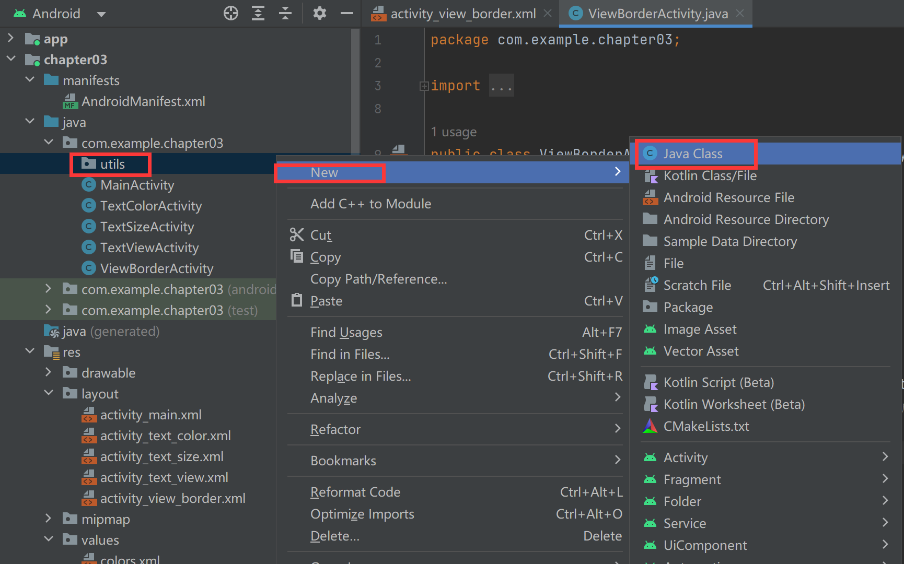This screenshot has height=564, width=904.
Task: Open the Activity submenu
Action: pos(766,457)
